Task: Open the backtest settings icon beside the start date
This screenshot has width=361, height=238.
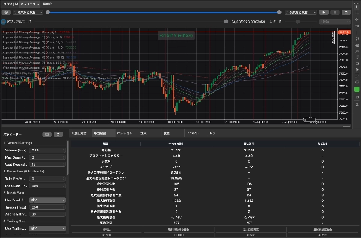Action: 6,13
